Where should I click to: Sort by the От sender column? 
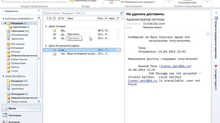[x=63, y=18]
